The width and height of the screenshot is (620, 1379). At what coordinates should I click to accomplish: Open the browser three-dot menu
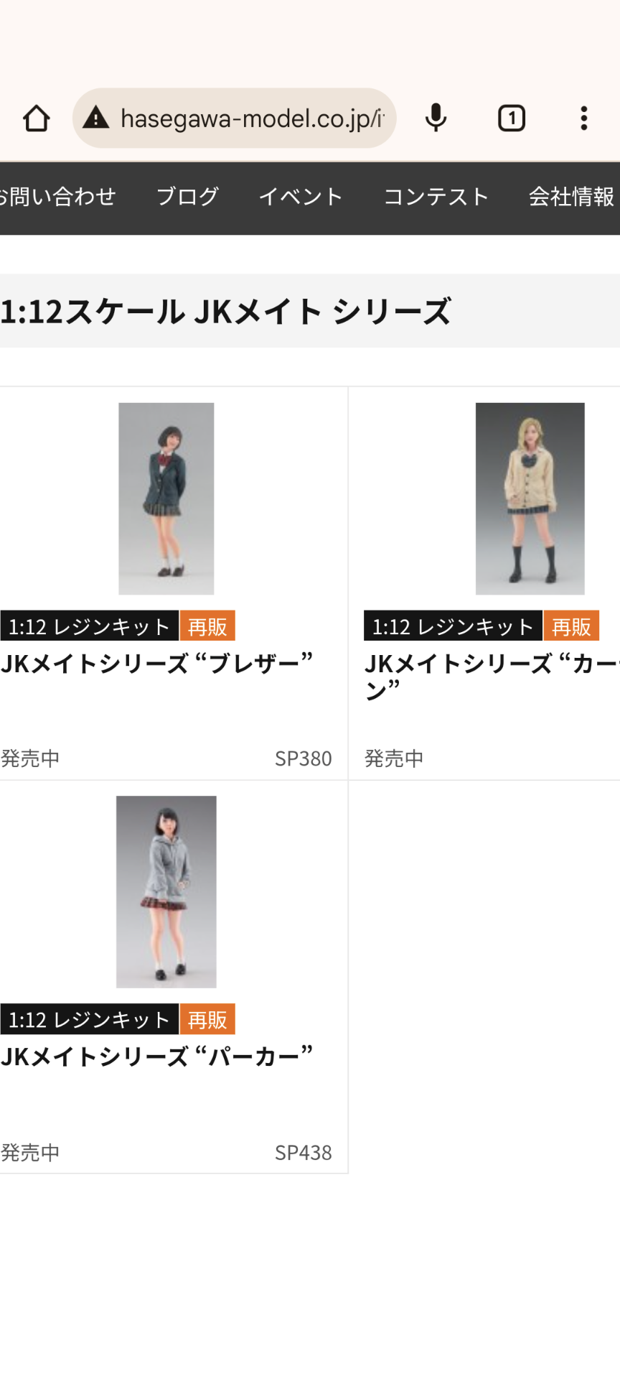[x=584, y=118]
